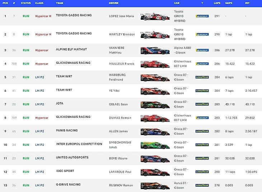Open the ALPINE ELF MATMUT team link

(71, 49)
